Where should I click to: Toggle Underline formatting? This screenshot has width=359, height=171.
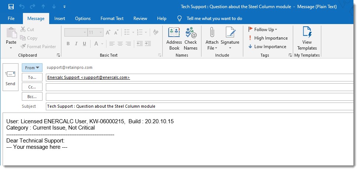click(x=85, y=44)
